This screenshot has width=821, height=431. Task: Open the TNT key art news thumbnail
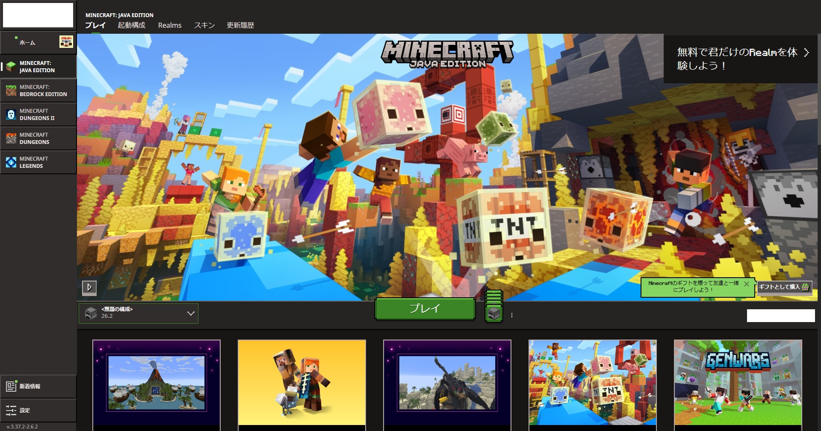[593, 383]
